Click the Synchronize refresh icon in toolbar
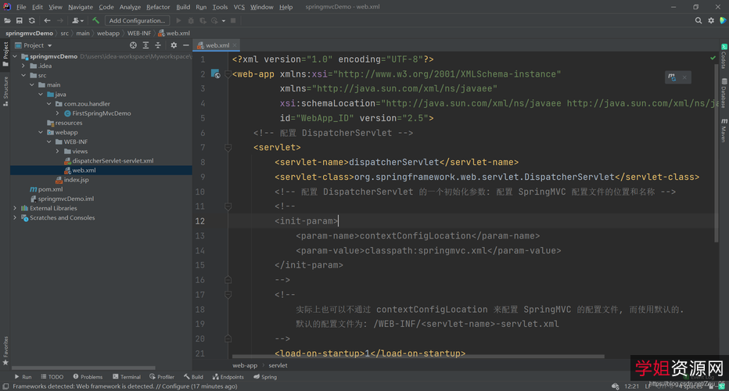 pyautogui.click(x=32, y=20)
